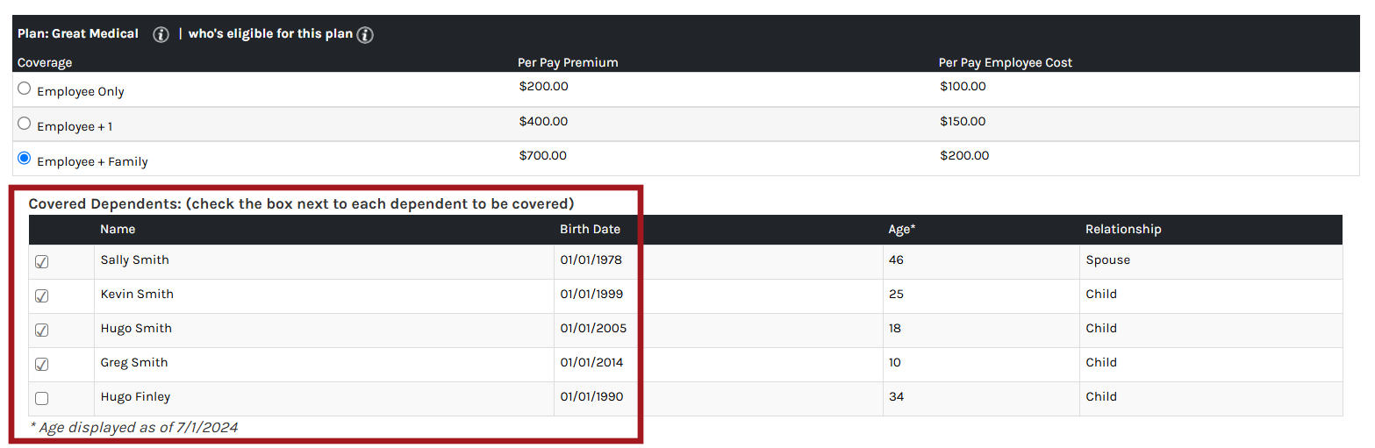The height and width of the screenshot is (448, 1375).
Task: Click birth date 01/01/1978
Action: (591, 260)
